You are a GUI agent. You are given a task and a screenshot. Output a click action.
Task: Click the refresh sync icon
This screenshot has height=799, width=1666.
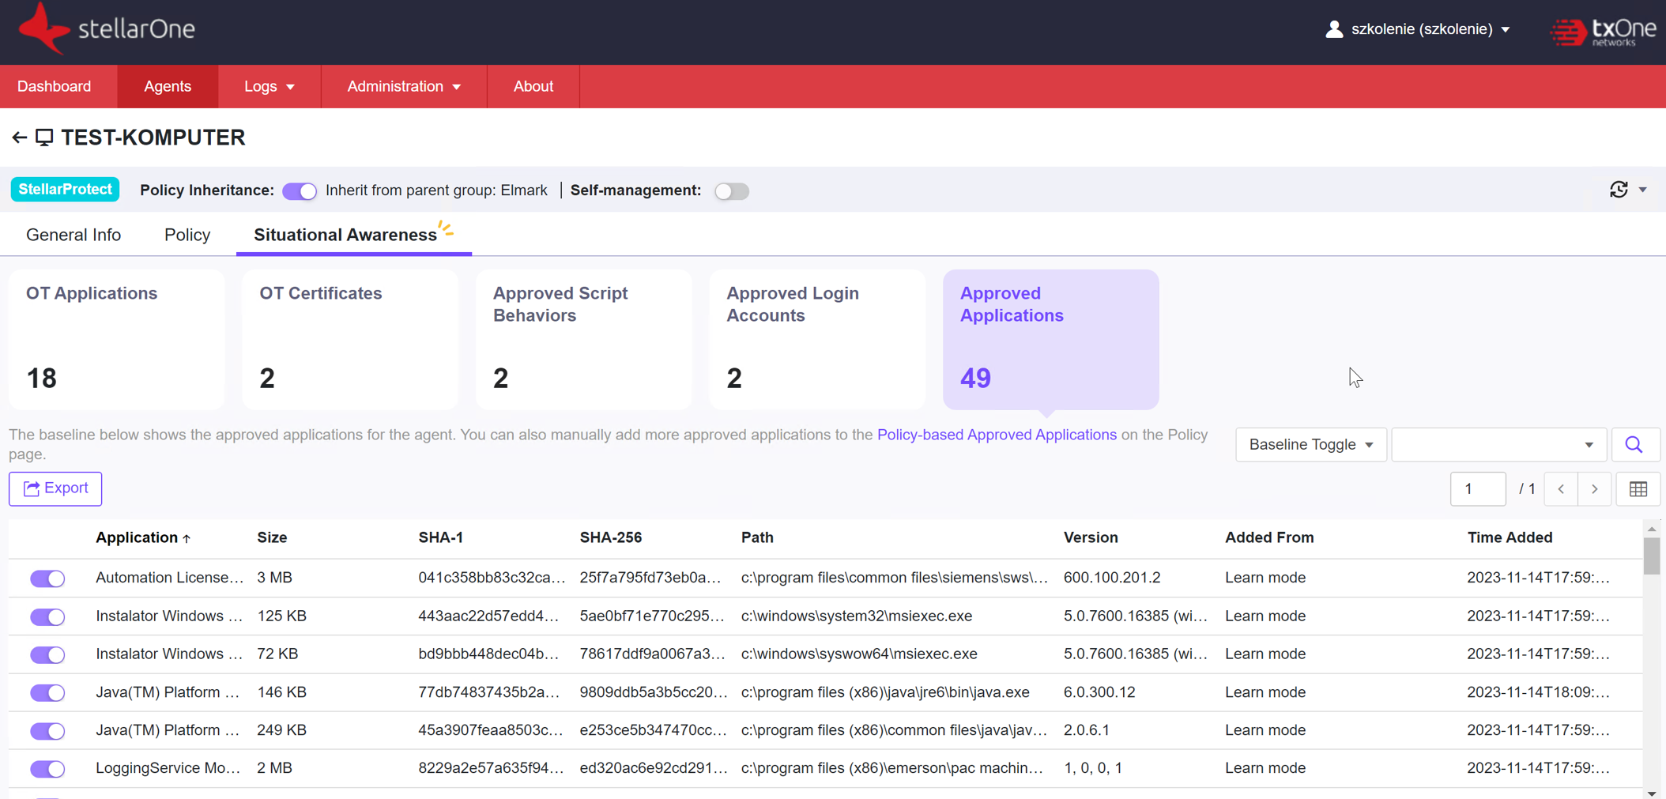pos(1618,190)
